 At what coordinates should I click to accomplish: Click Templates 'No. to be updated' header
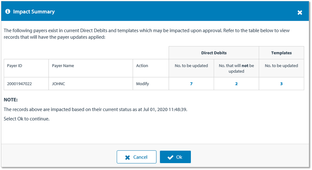(281, 66)
